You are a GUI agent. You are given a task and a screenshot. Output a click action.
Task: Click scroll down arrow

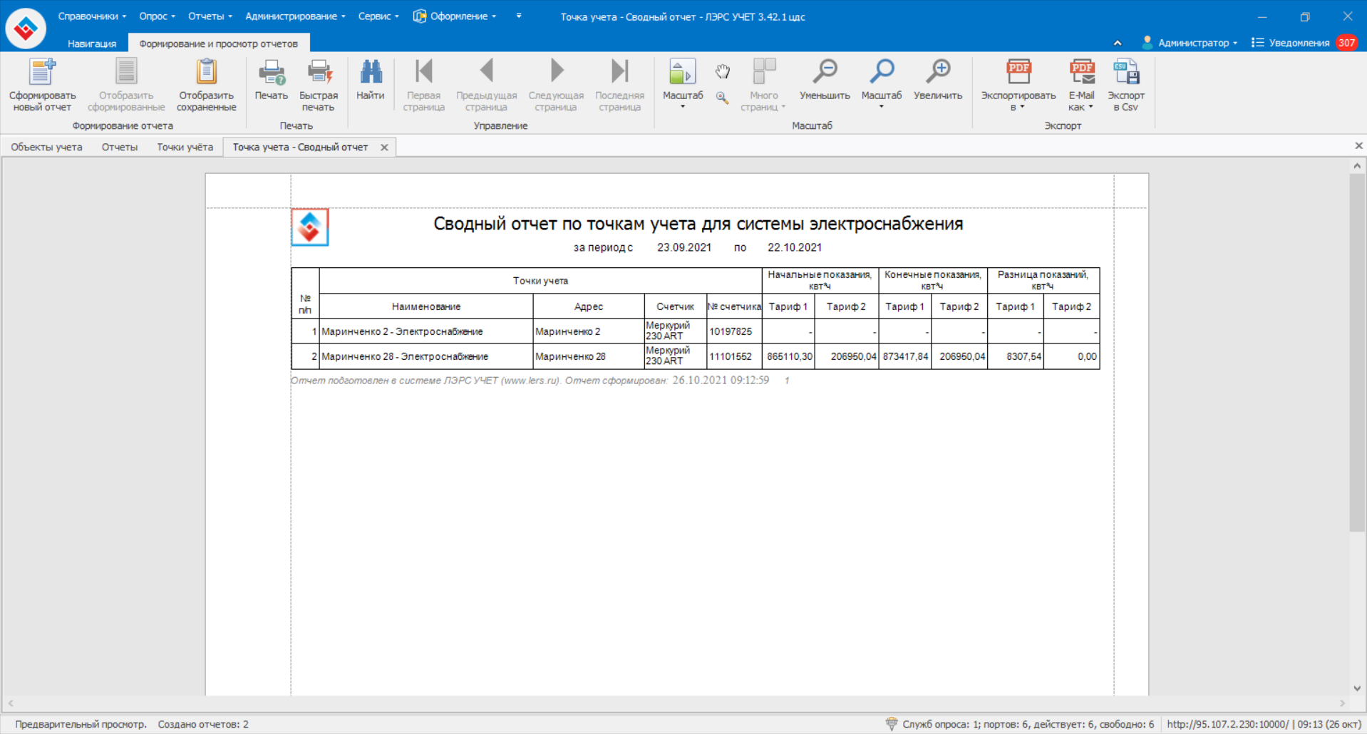click(1357, 688)
